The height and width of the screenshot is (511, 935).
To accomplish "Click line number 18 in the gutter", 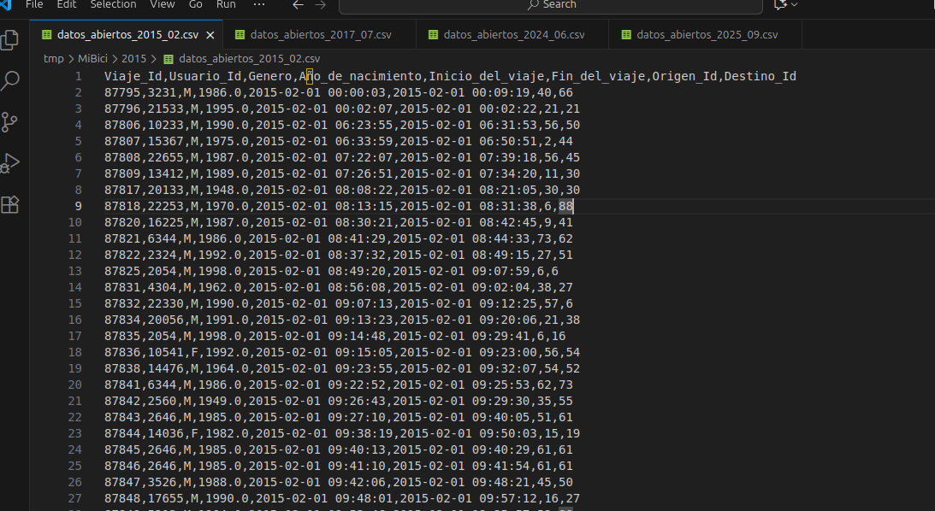I will point(75,352).
